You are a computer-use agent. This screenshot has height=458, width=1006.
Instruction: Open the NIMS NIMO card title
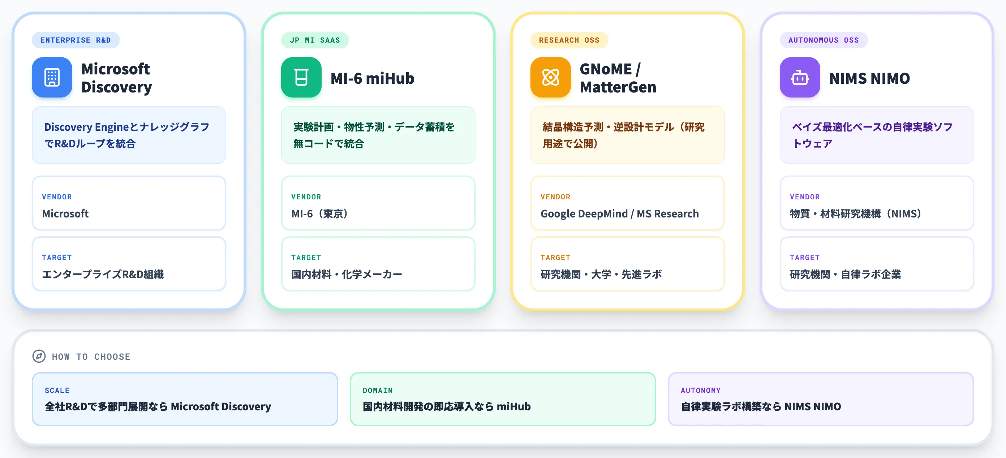[869, 78]
